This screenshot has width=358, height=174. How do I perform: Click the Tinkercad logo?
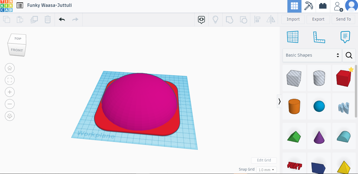[x=6, y=6]
